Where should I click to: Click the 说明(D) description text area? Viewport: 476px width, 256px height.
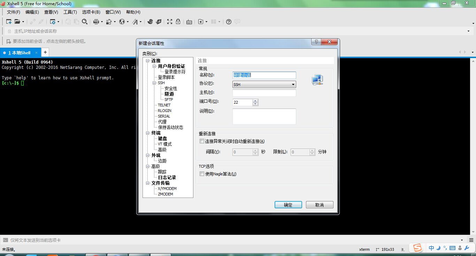coord(264,117)
